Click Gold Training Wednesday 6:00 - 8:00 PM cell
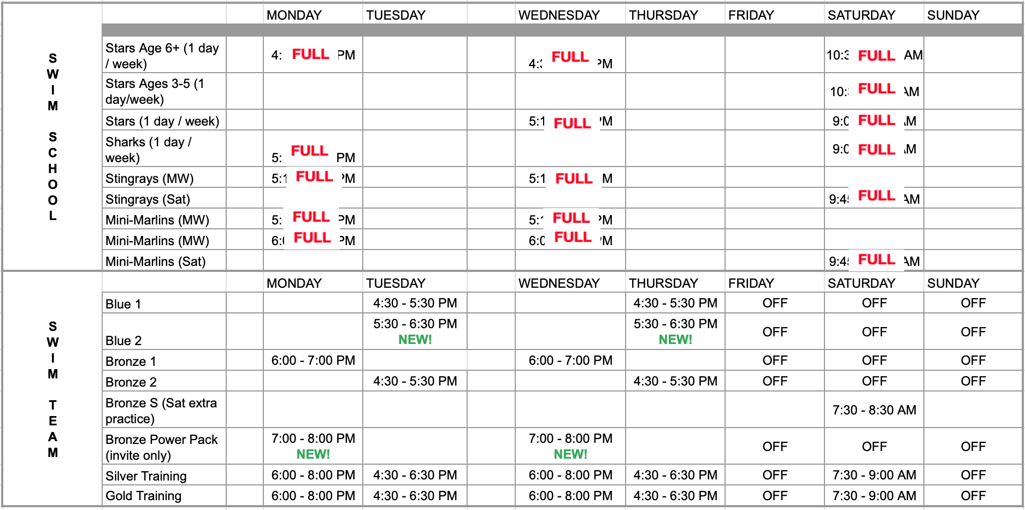 pos(570,496)
